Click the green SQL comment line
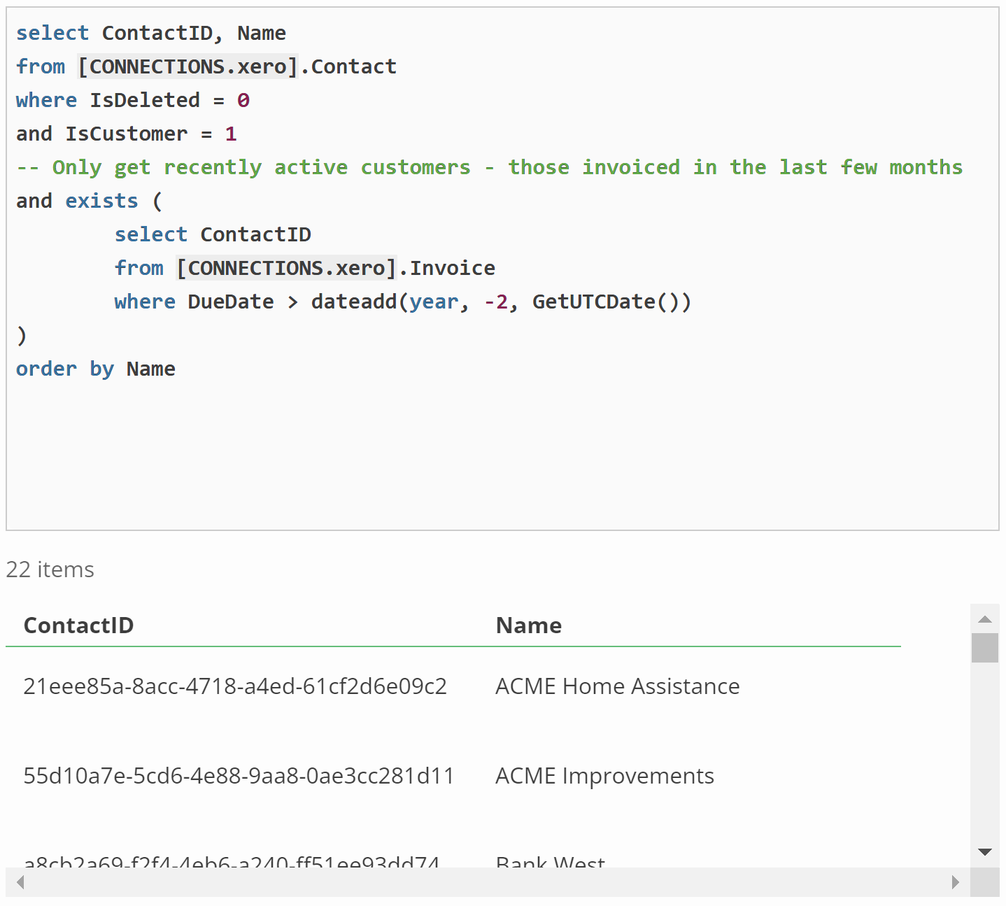 (x=490, y=167)
